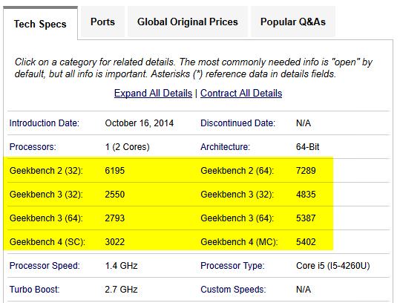Click the Geekbench 3 (64) label left of 2793
The width and height of the screenshot is (400, 303).
coord(46,218)
